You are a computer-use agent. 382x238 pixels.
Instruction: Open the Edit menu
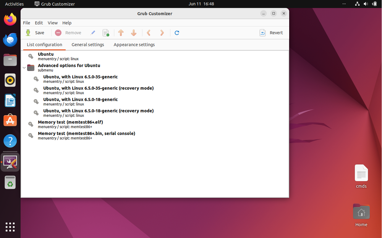pos(39,23)
